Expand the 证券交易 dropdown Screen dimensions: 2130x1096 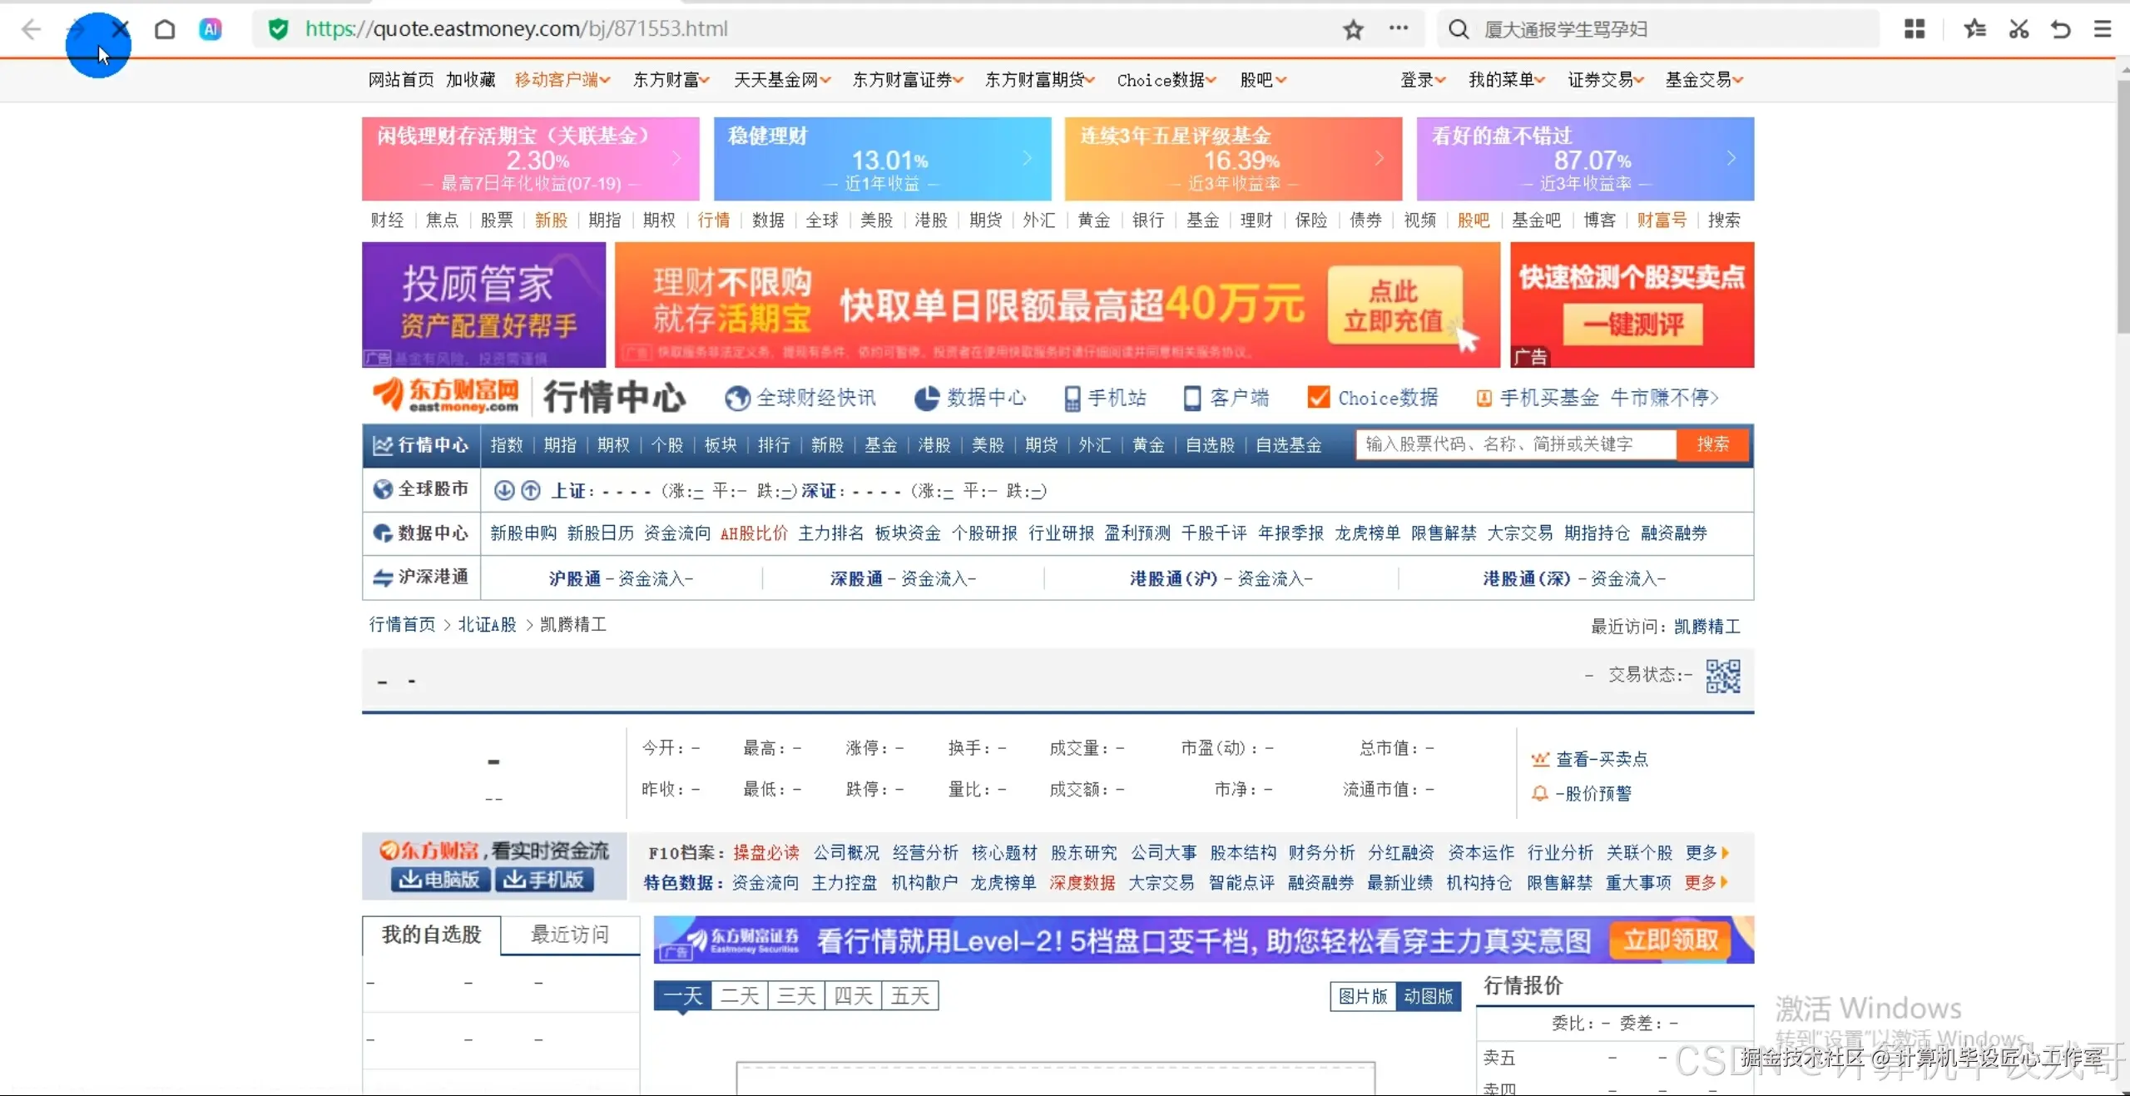tap(1606, 80)
